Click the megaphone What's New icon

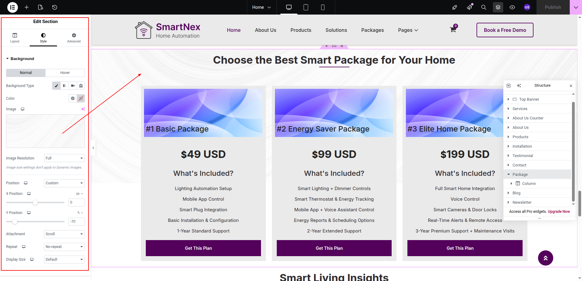tap(470, 7)
